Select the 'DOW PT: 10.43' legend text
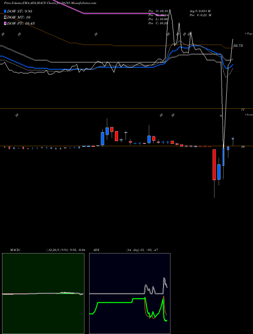This screenshot has width=253, height=334. point(21,23)
